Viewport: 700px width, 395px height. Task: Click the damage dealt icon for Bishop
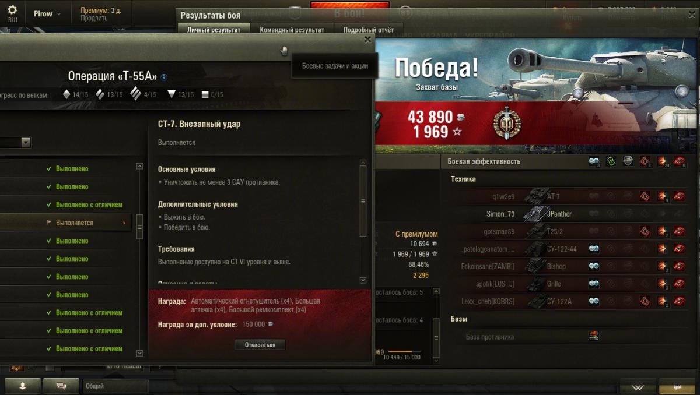coord(663,266)
